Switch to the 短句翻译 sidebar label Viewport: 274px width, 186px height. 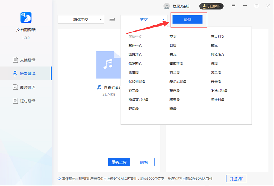coord(28,101)
